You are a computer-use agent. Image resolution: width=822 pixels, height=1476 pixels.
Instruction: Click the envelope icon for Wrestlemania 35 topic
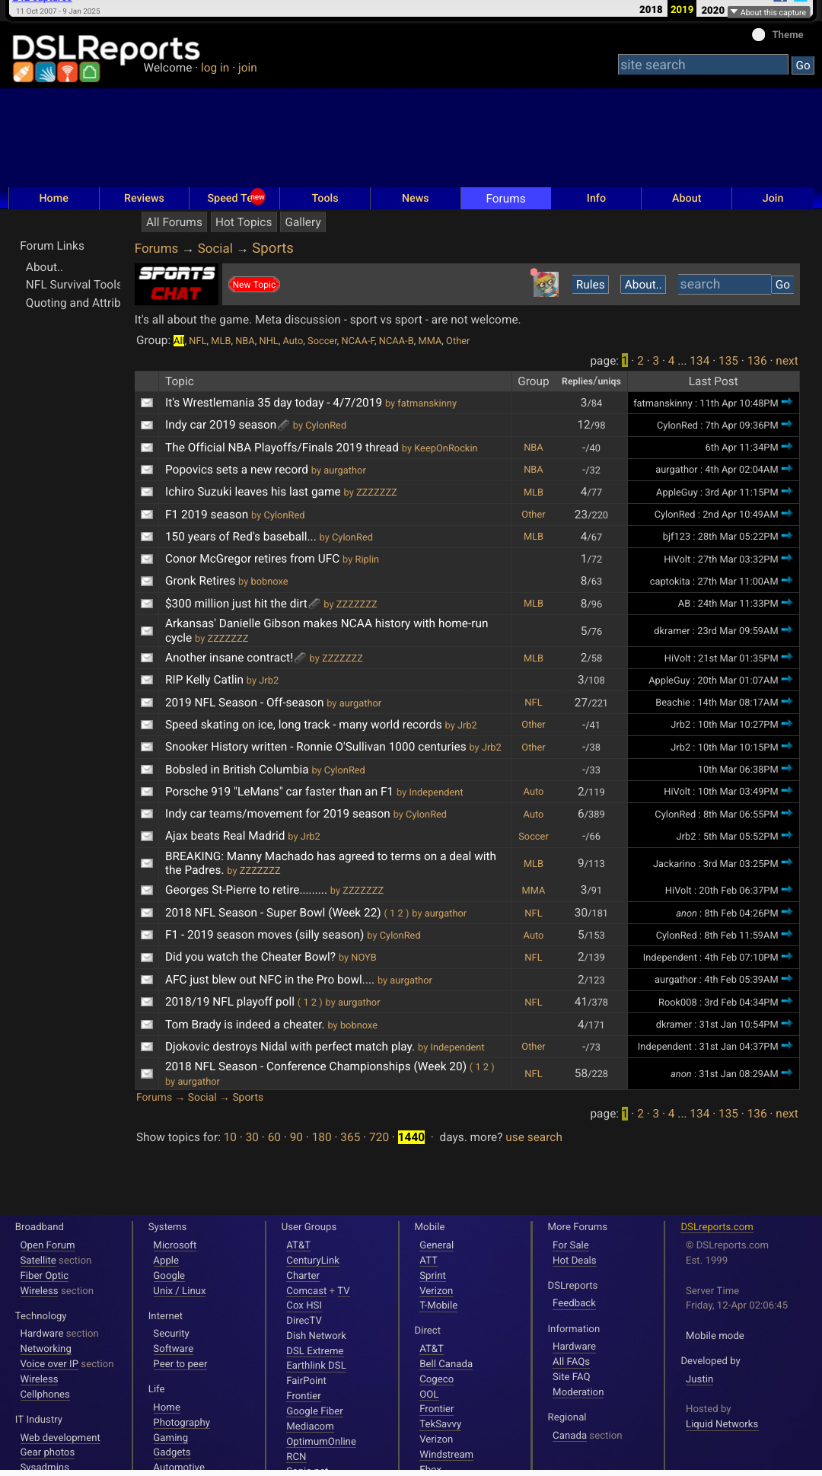point(147,403)
